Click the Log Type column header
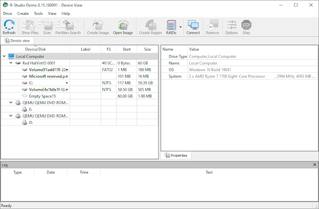319x209 pixels. pyautogui.click(x=17, y=172)
